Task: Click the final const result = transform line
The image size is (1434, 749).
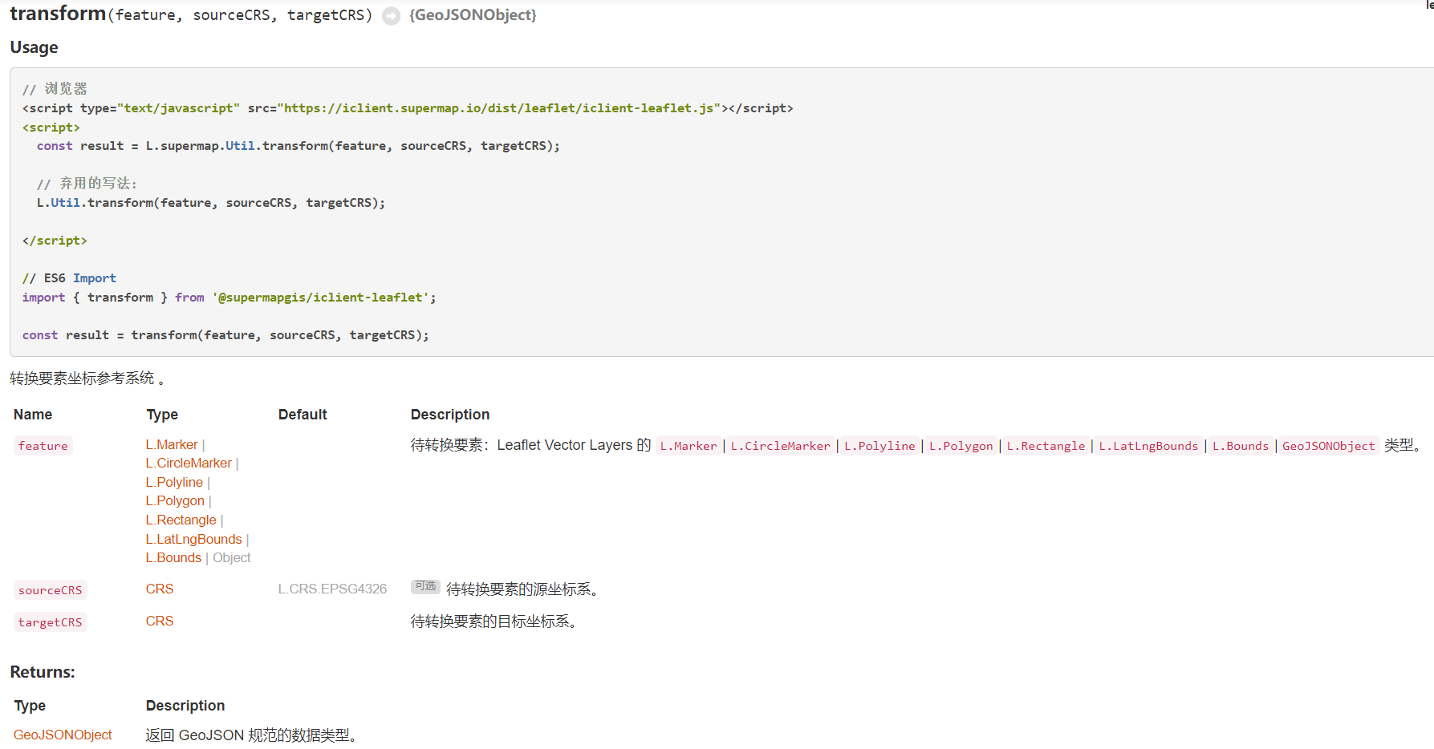Action: click(x=225, y=335)
